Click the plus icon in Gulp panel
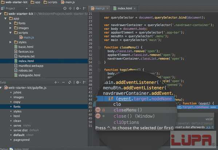 pos(55,82)
